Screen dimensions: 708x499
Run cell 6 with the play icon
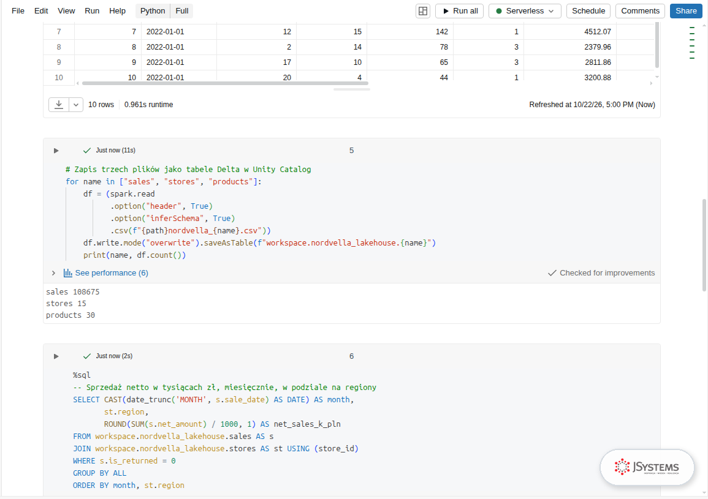click(x=56, y=356)
